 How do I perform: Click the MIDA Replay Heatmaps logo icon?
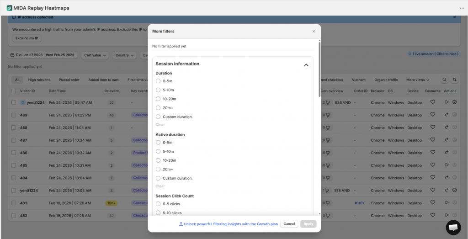coord(10,8)
